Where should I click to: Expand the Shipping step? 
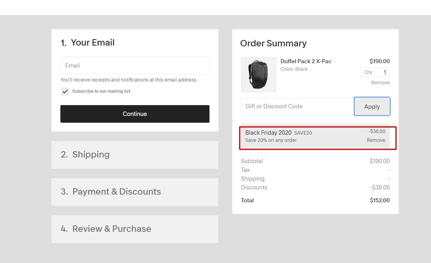(x=135, y=155)
